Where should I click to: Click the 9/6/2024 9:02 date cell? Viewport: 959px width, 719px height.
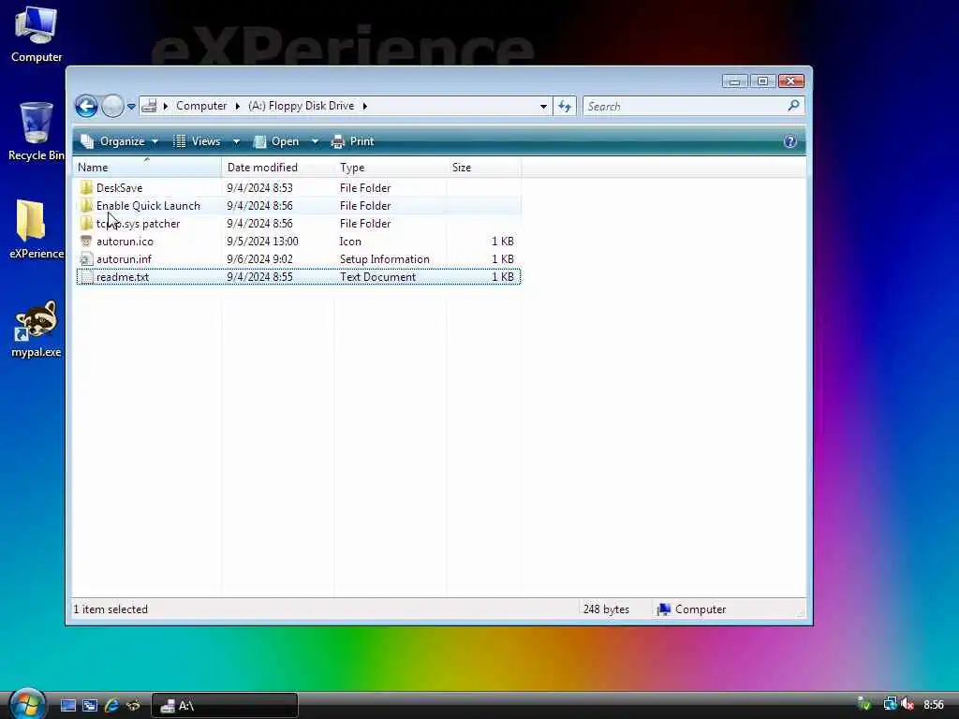[259, 259]
